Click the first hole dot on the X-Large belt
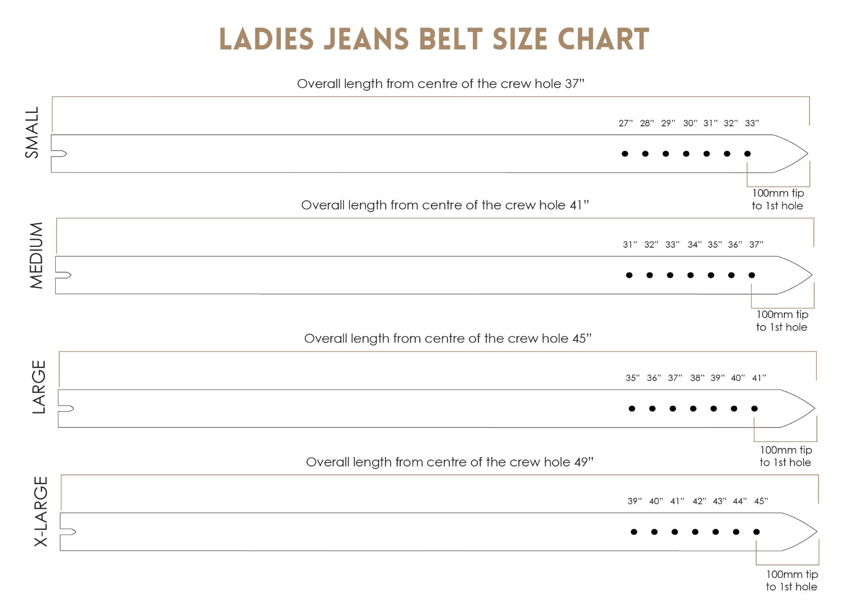Image resolution: width=851 pixels, height=602 pixels. coord(634,532)
